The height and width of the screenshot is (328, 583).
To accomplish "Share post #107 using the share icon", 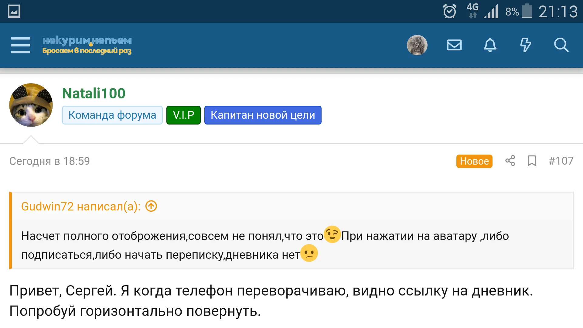I will point(510,161).
